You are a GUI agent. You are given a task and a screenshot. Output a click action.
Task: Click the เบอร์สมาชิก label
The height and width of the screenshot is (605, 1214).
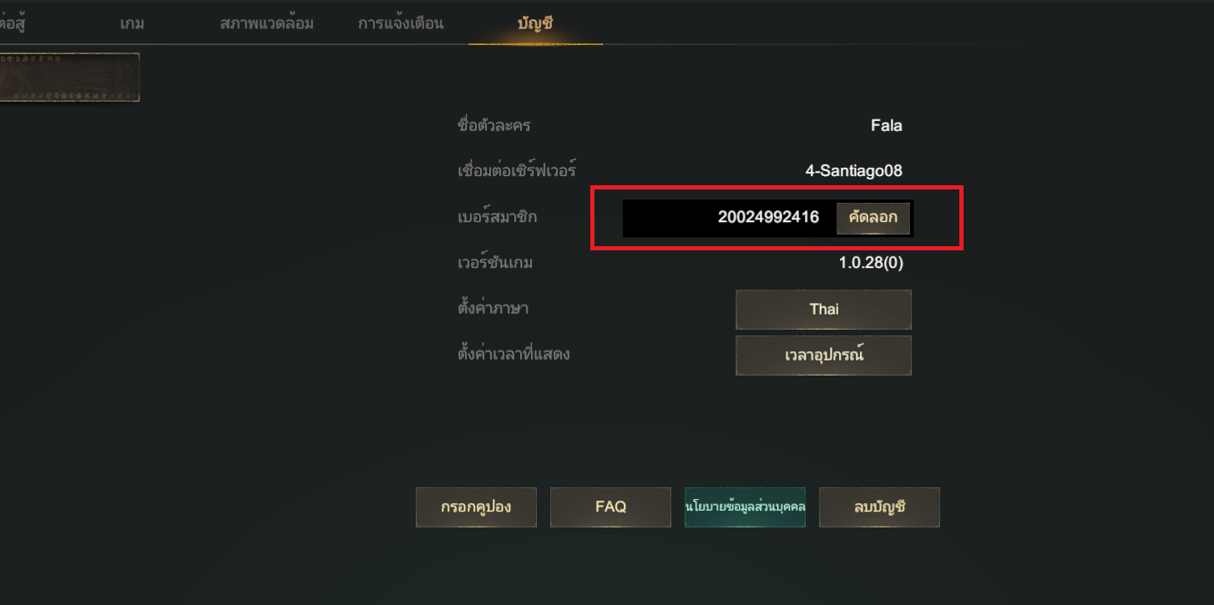click(497, 218)
